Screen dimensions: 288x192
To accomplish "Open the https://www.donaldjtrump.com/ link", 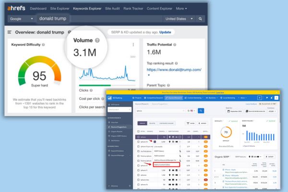I will click(x=174, y=70).
